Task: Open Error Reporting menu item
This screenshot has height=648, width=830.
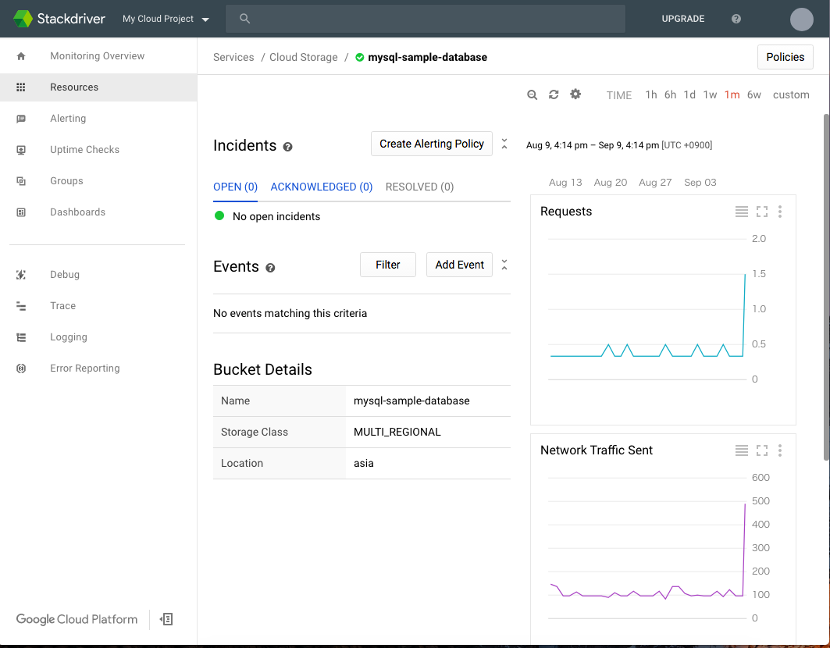Action: [98, 369]
